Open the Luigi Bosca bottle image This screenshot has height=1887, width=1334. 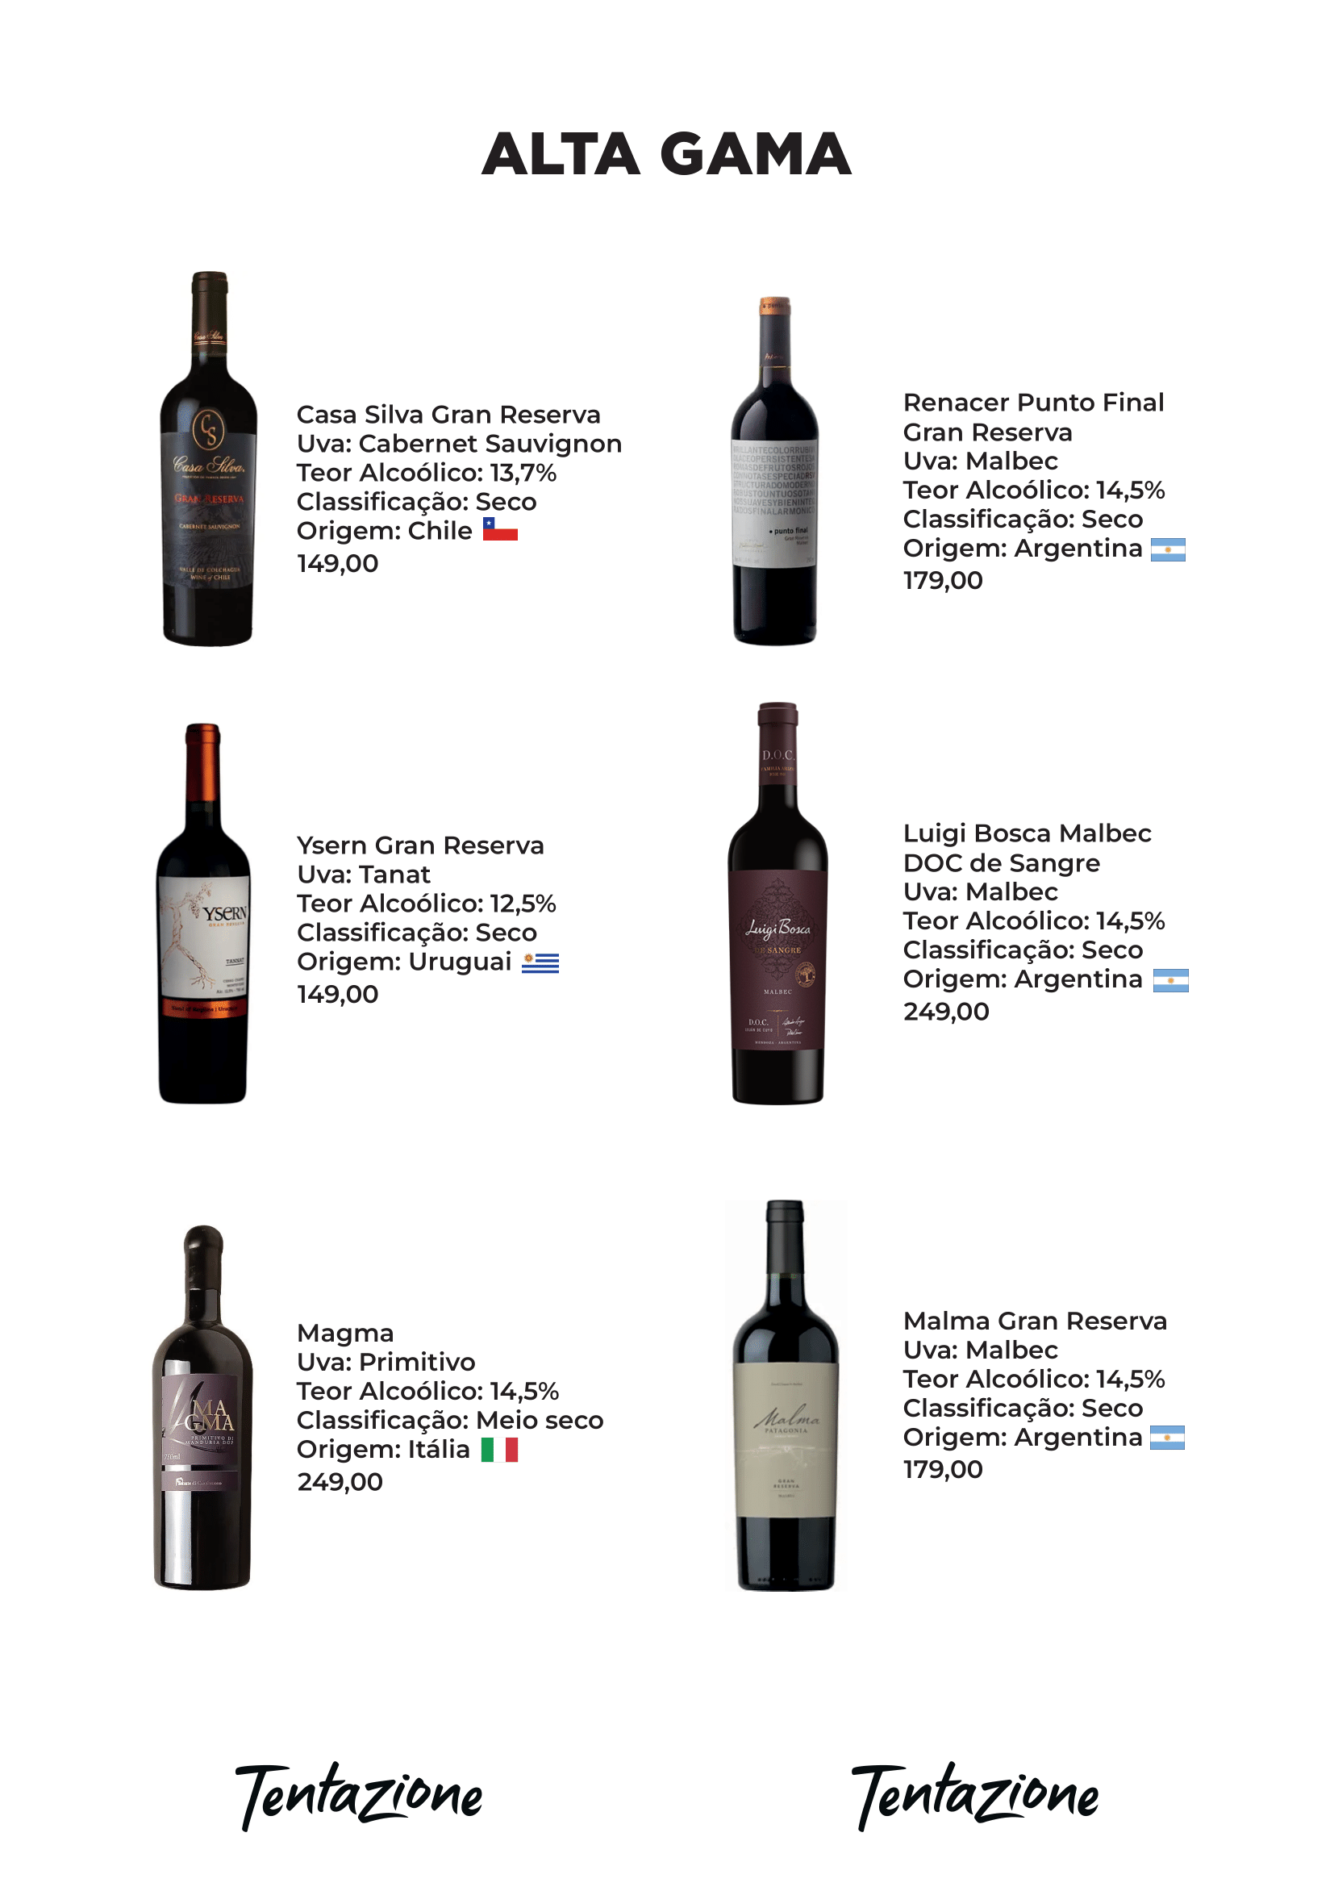777,904
